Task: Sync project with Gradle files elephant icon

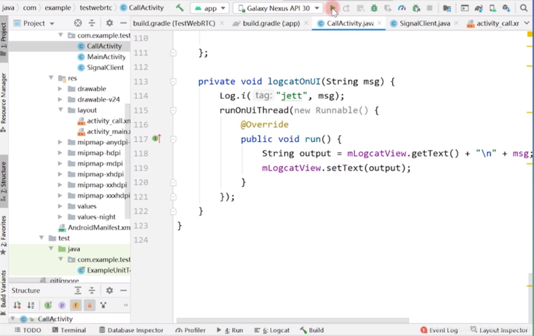Action: tap(479, 8)
